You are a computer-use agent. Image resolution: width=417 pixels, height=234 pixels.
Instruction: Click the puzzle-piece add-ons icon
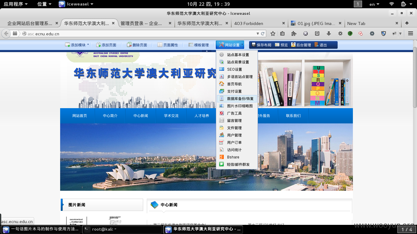[294, 34]
